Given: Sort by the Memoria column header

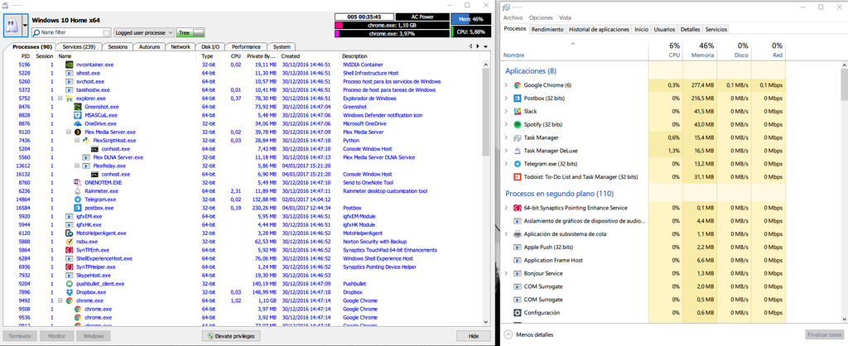Looking at the screenshot, I should tap(699, 50).
